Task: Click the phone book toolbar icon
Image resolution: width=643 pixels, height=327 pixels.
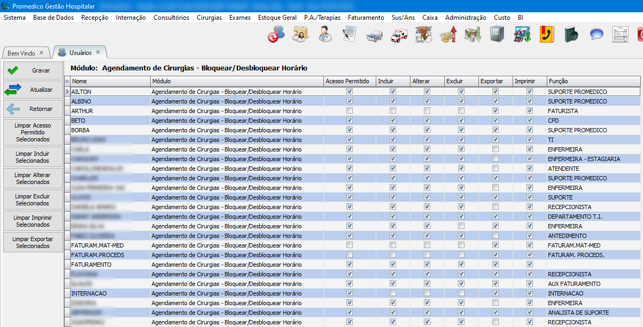Action: point(547,35)
